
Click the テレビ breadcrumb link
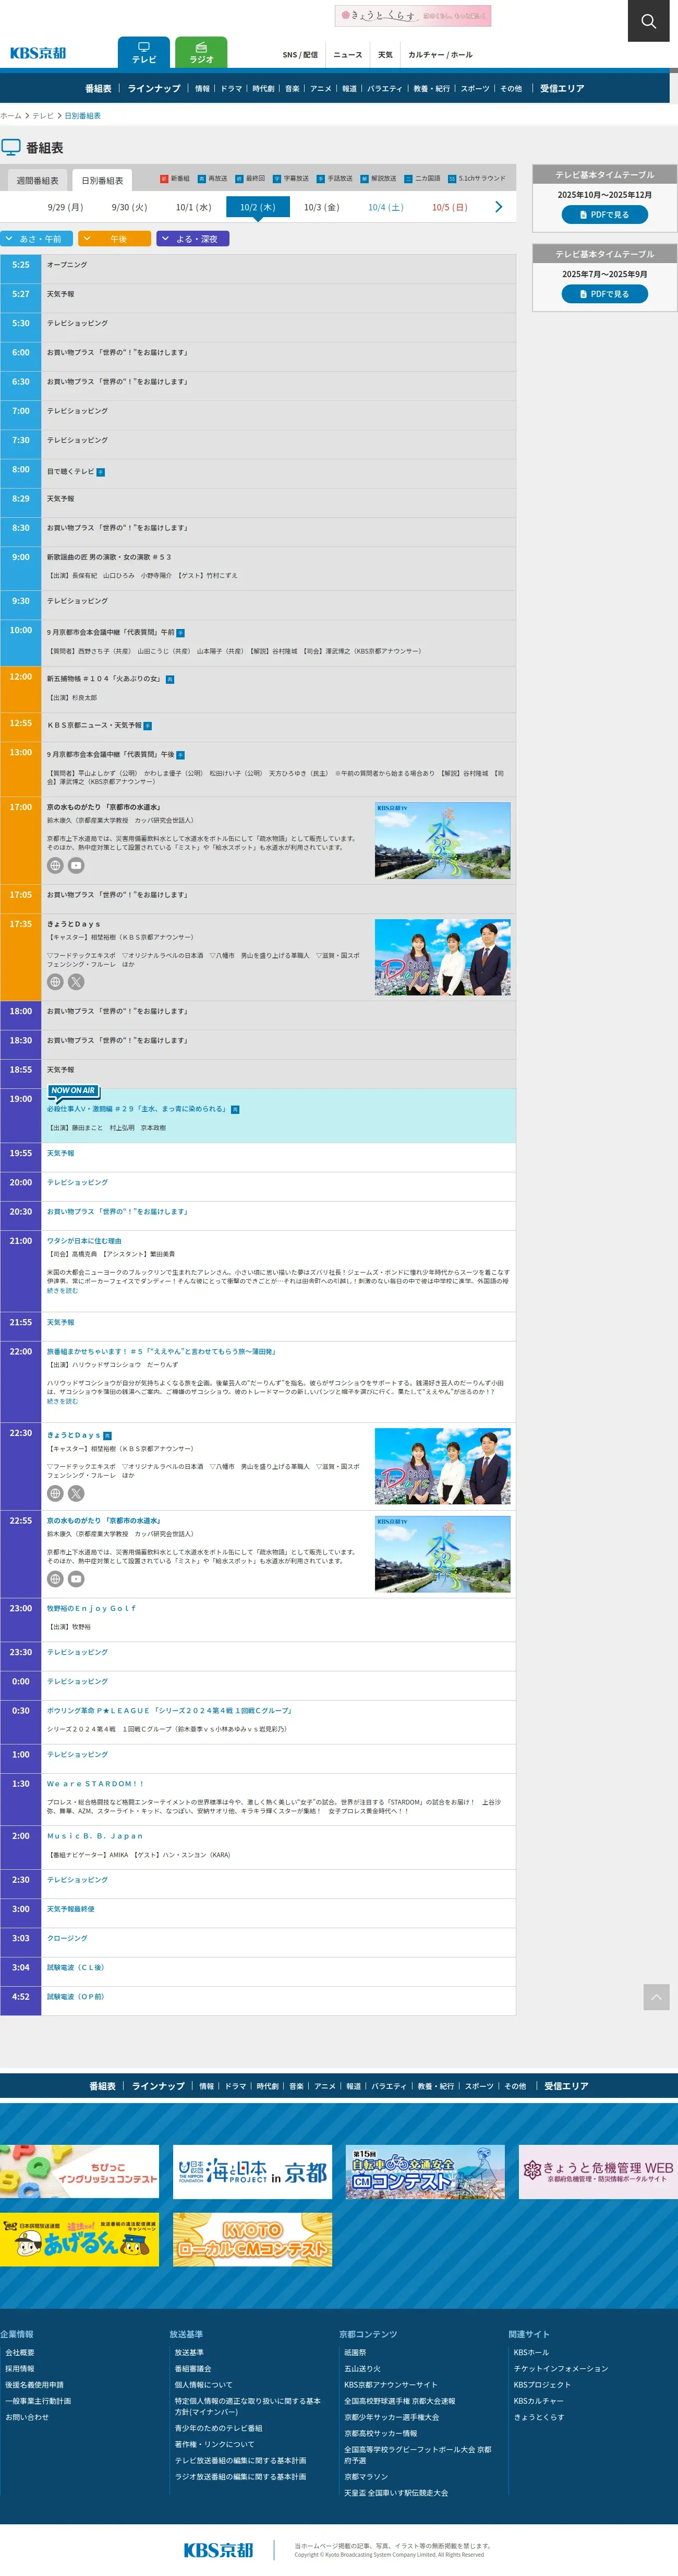coord(43,116)
